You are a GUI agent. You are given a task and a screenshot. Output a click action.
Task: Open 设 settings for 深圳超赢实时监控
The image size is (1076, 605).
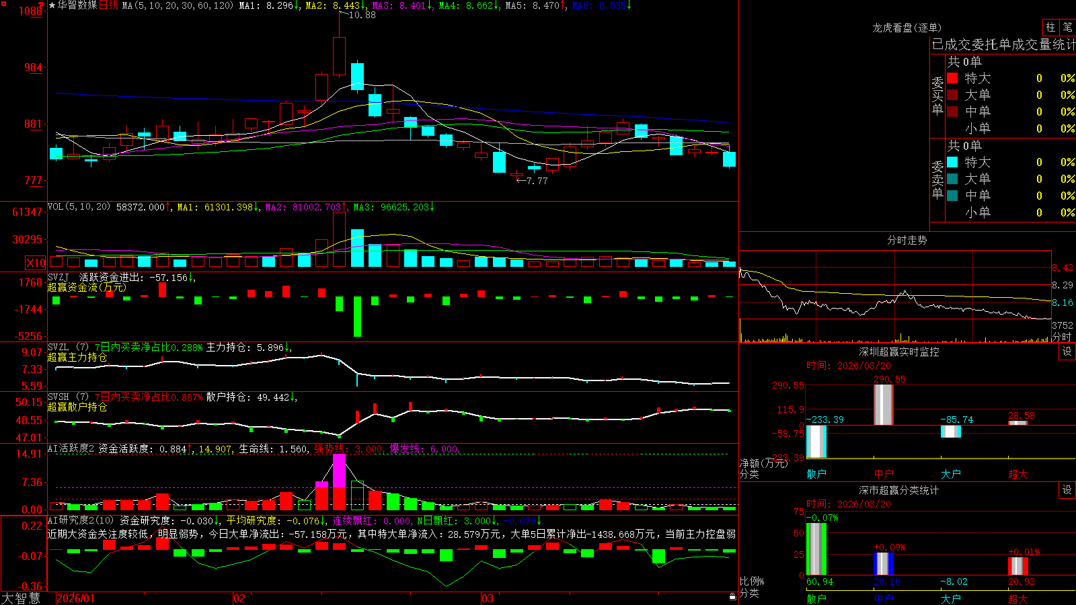point(1067,352)
